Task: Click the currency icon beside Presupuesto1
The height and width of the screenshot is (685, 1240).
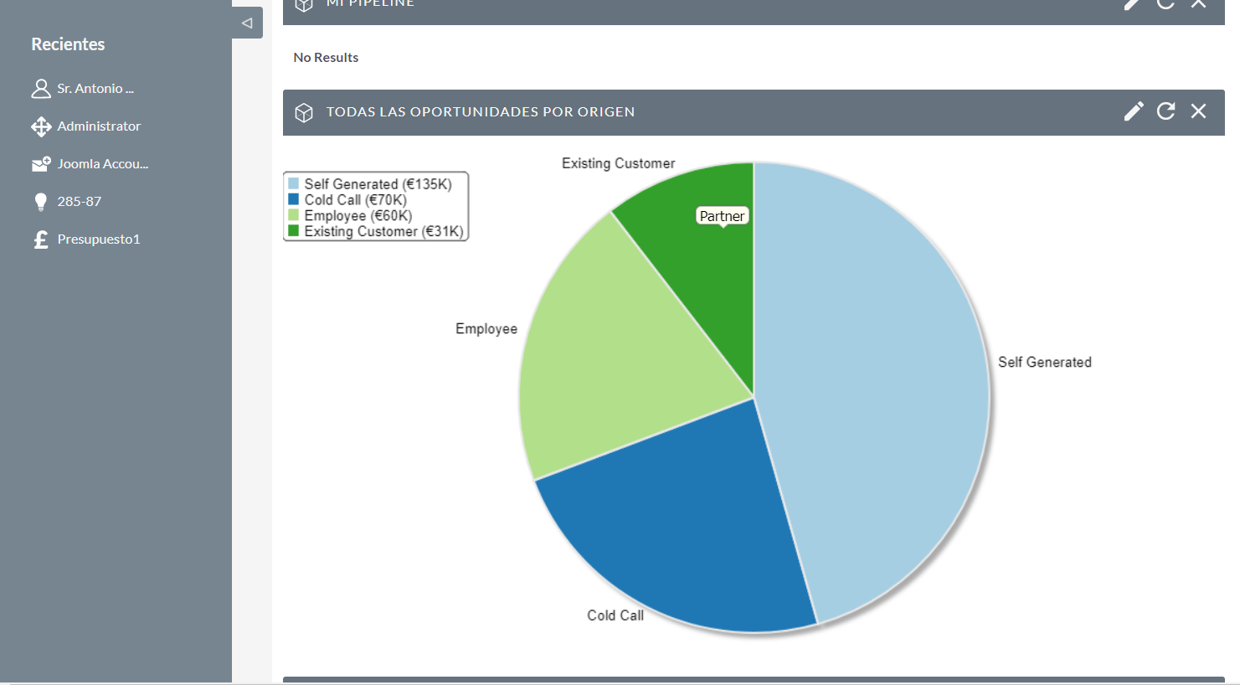Action: coord(40,239)
